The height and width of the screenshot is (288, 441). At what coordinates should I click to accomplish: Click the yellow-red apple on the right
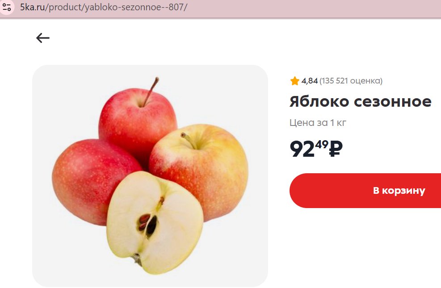click(202, 166)
